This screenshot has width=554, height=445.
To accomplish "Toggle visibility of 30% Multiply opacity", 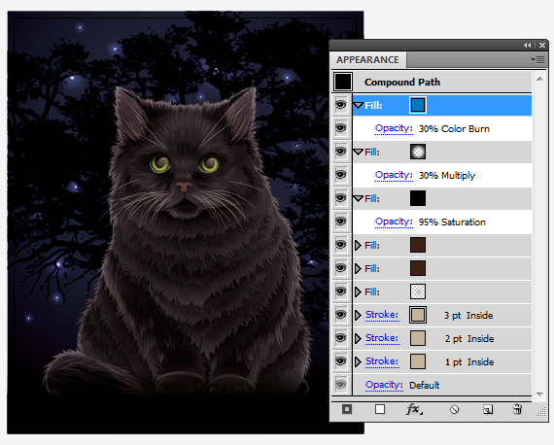I will 341,175.
